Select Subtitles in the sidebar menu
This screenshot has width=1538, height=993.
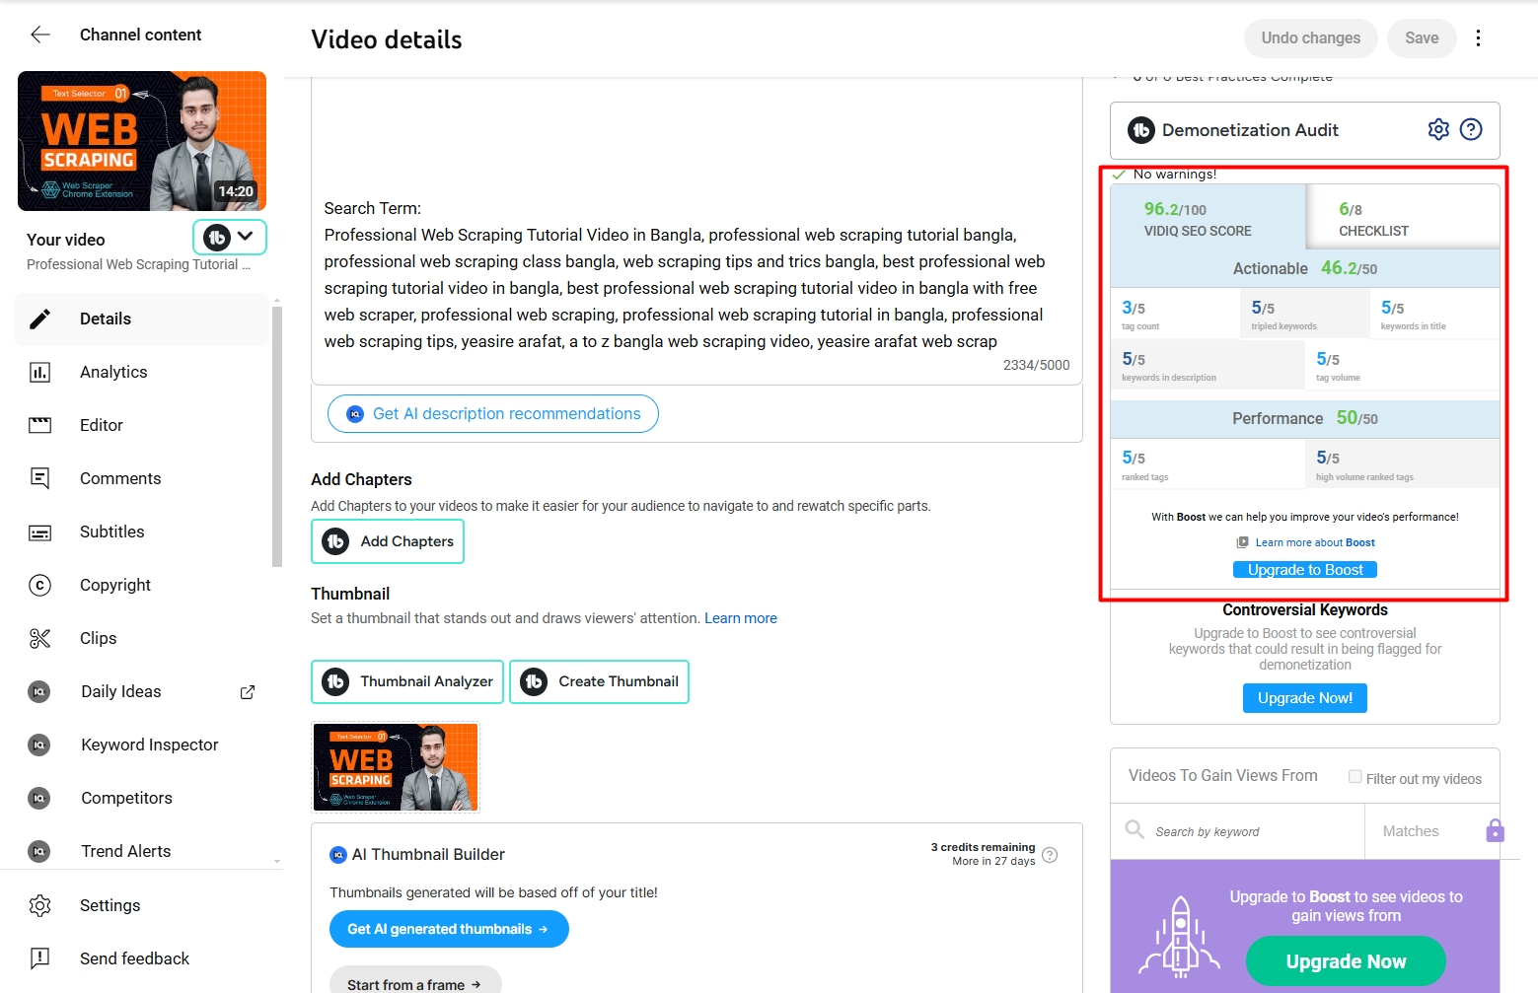[x=141, y=532]
